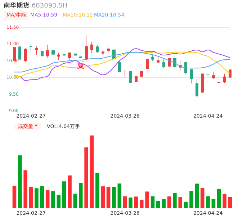This screenshot has height=218, width=247.
Task: Click the stock code 603093.SH
Action: pyautogui.click(x=49, y=5)
